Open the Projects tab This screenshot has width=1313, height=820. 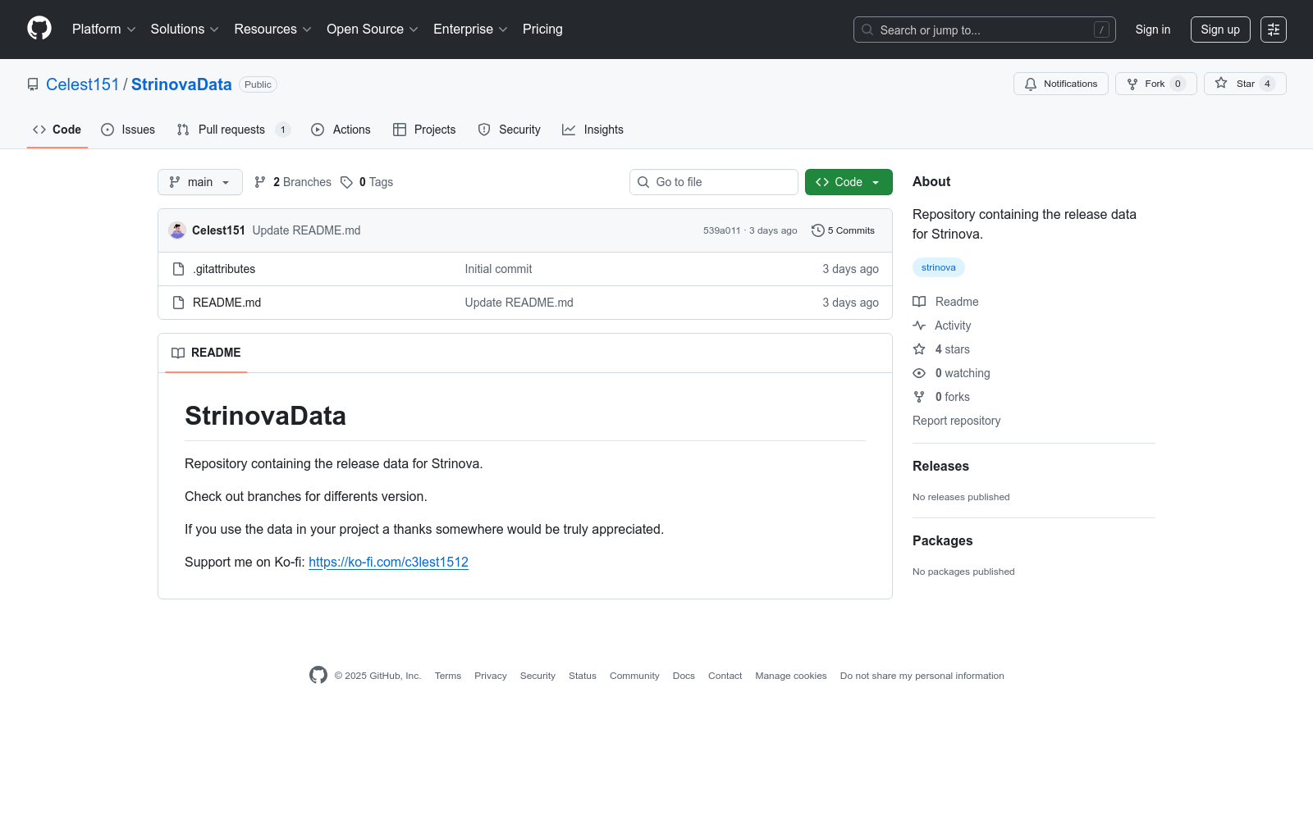click(424, 130)
